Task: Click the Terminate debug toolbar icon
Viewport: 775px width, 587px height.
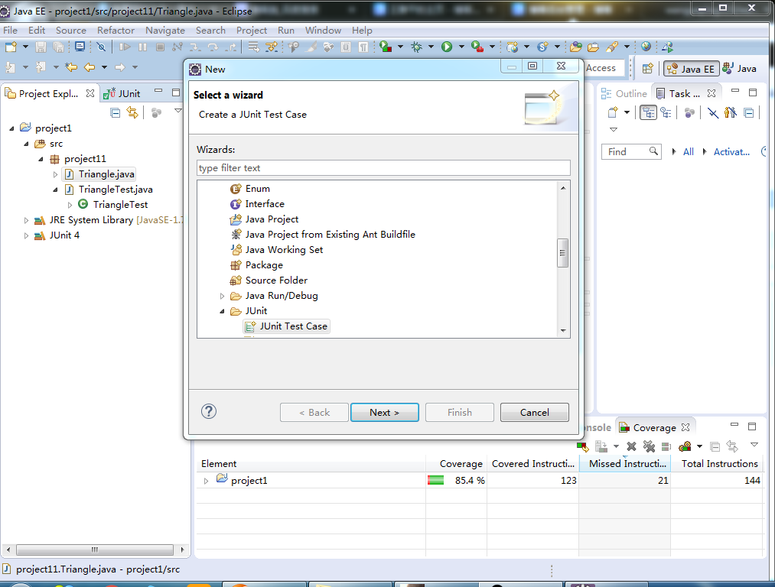Action: tap(160, 47)
